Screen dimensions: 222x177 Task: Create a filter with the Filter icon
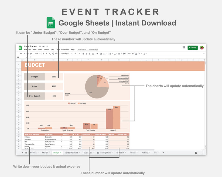pos(139,54)
